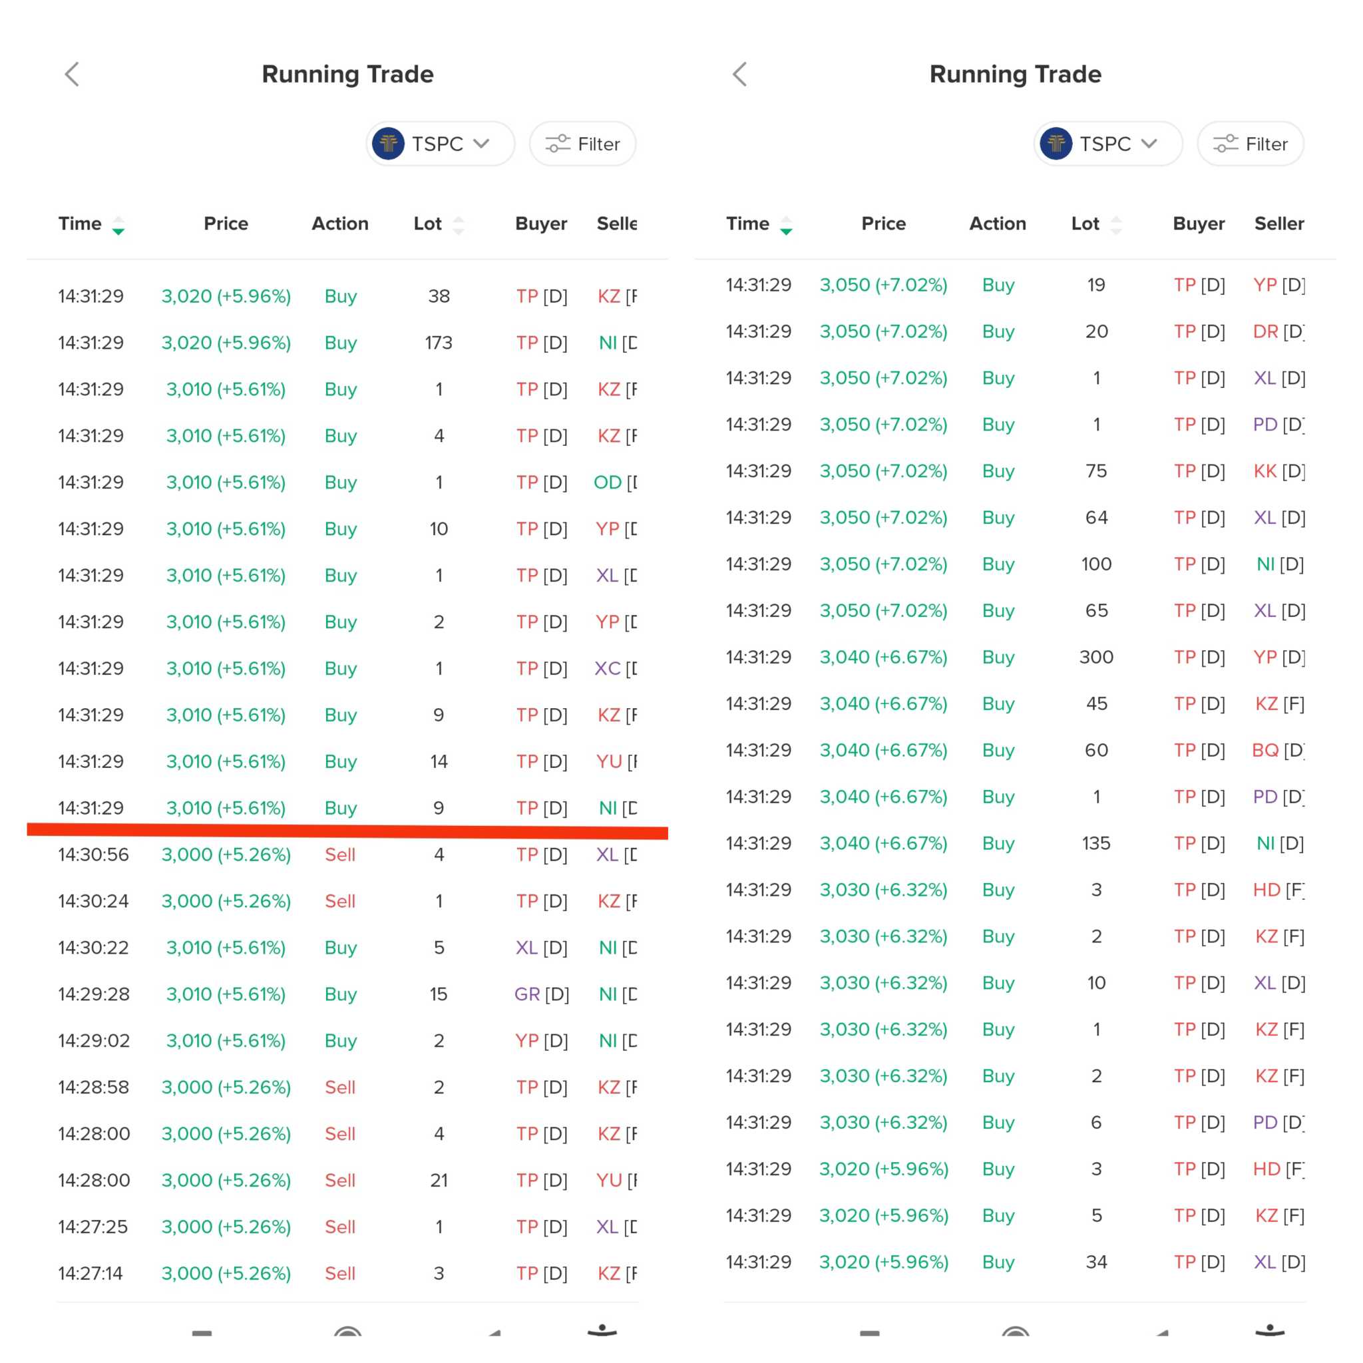Click the TSPC logo in left panel
The height and width of the screenshot is (1363, 1363).
388,144
